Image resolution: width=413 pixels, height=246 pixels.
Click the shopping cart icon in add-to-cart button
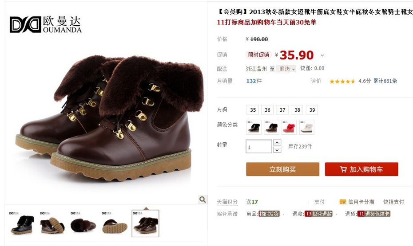343,169
